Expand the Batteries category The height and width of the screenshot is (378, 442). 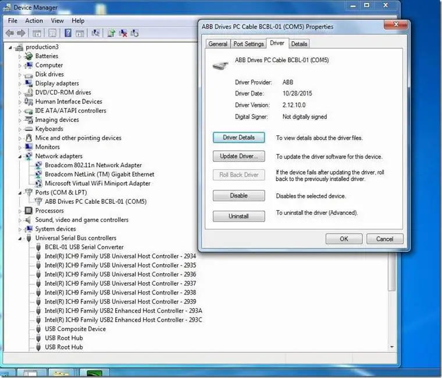pyautogui.click(x=20, y=56)
